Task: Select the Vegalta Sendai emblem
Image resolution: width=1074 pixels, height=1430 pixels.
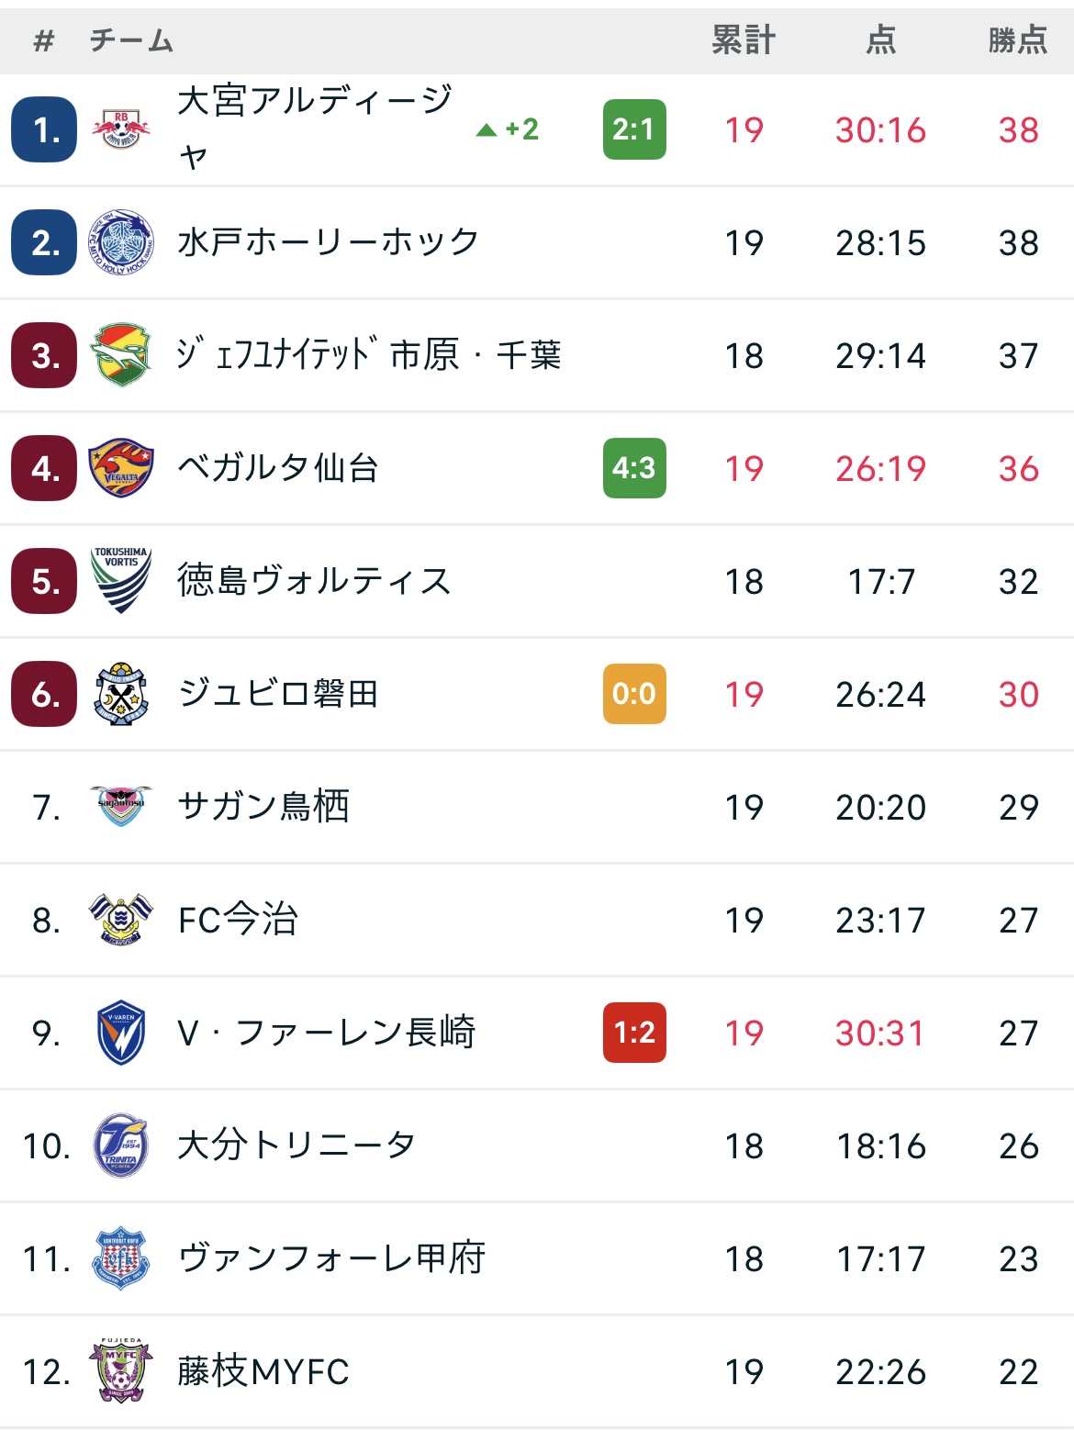Action: click(x=121, y=468)
